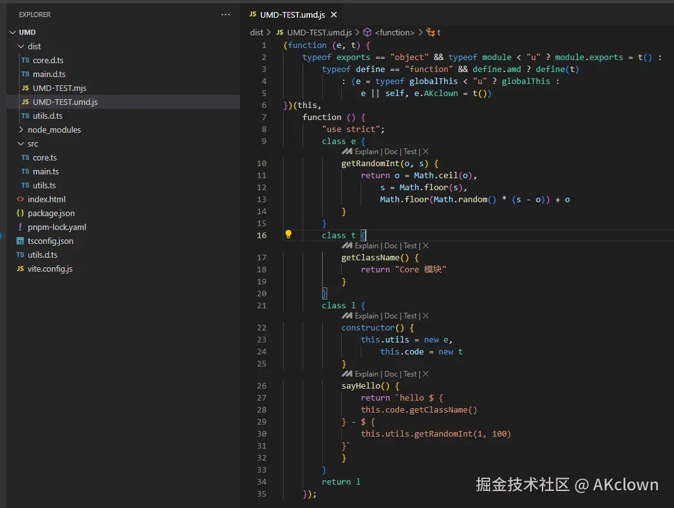Click Doc link above getClassName method

point(391,246)
